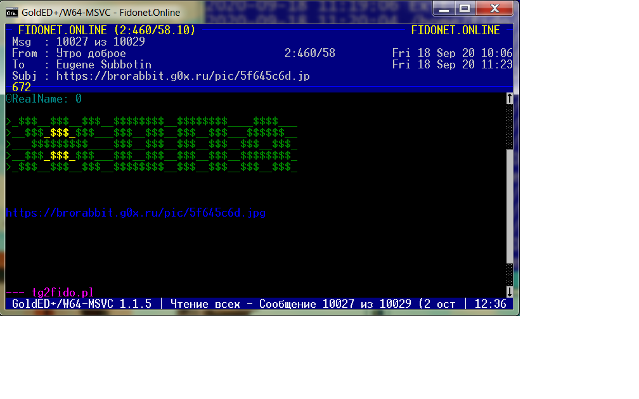Click the subject line URL text
Viewport: 639px width, 399px height.
pyautogui.click(x=183, y=76)
